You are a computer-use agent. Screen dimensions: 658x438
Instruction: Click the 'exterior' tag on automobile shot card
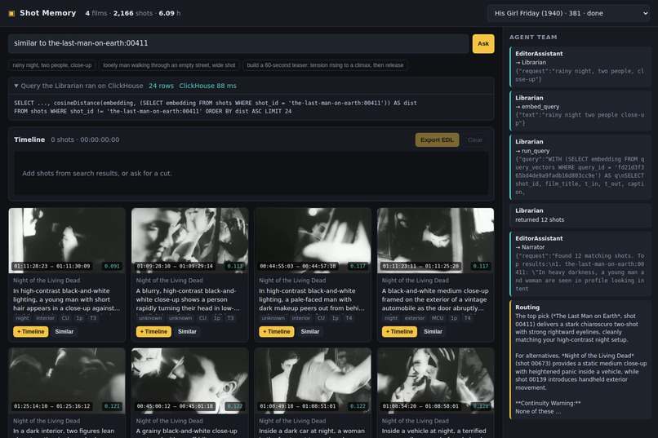pos(415,318)
